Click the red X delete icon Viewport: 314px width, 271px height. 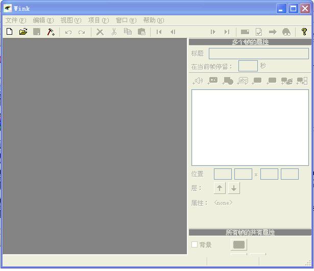(x=100, y=32)
